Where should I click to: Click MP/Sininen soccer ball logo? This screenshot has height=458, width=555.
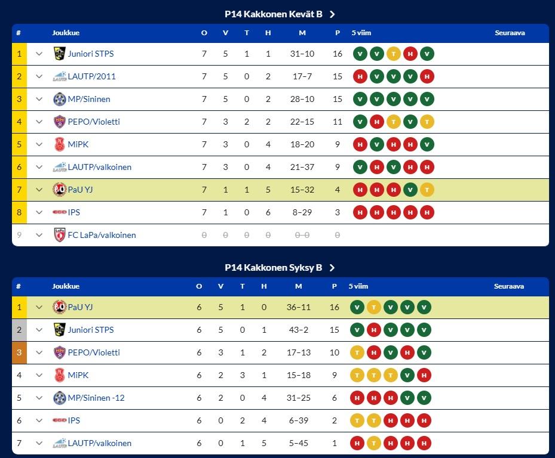(59, 99)
